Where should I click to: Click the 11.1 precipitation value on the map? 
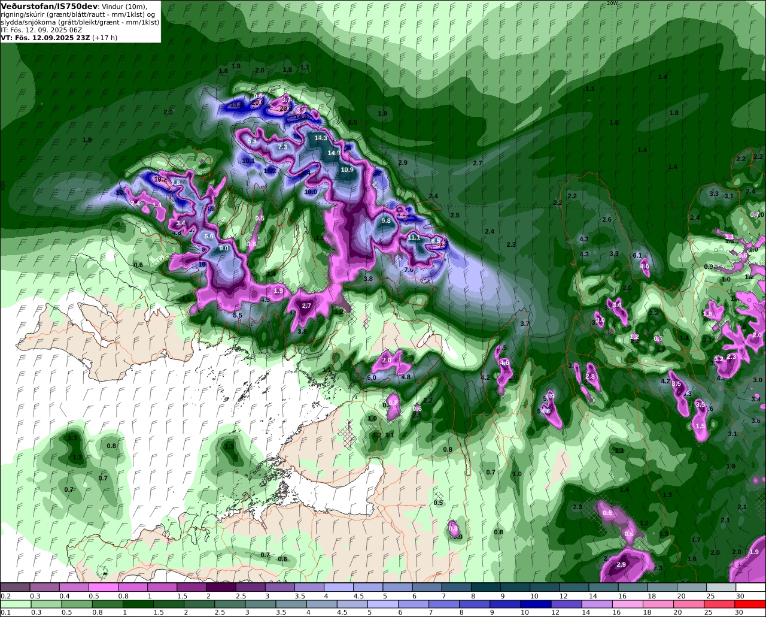pyautogui.click(x=414, y=237)
